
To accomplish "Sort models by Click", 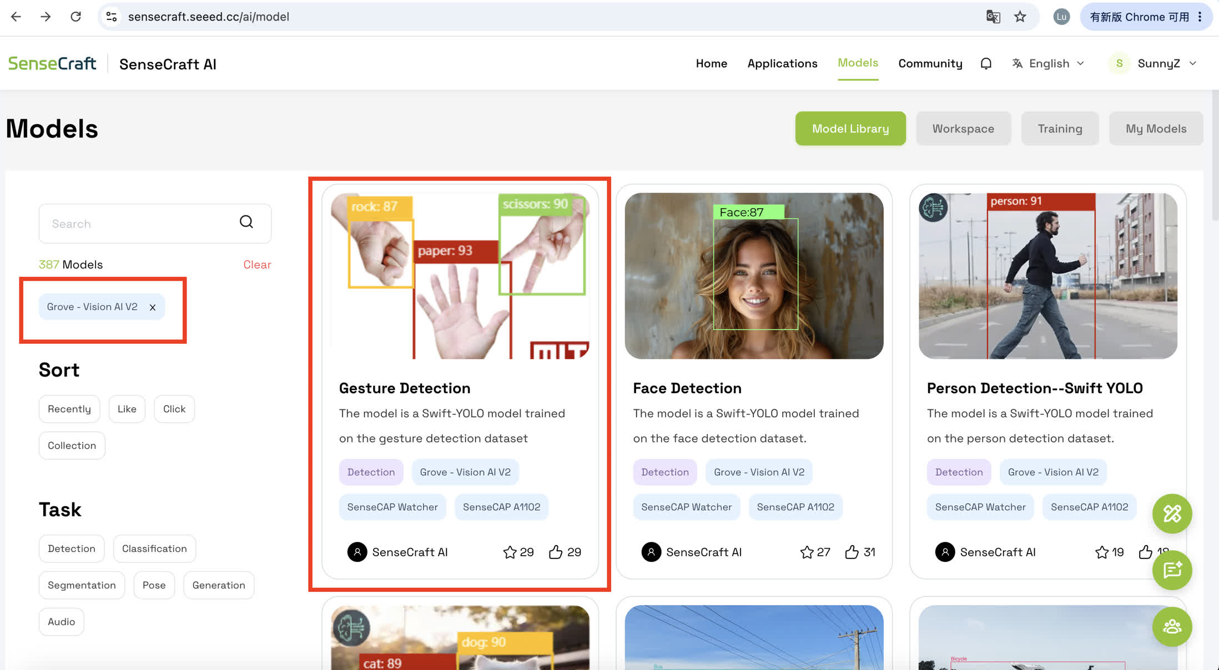I will pyautogui.click(x=174, y=409).
